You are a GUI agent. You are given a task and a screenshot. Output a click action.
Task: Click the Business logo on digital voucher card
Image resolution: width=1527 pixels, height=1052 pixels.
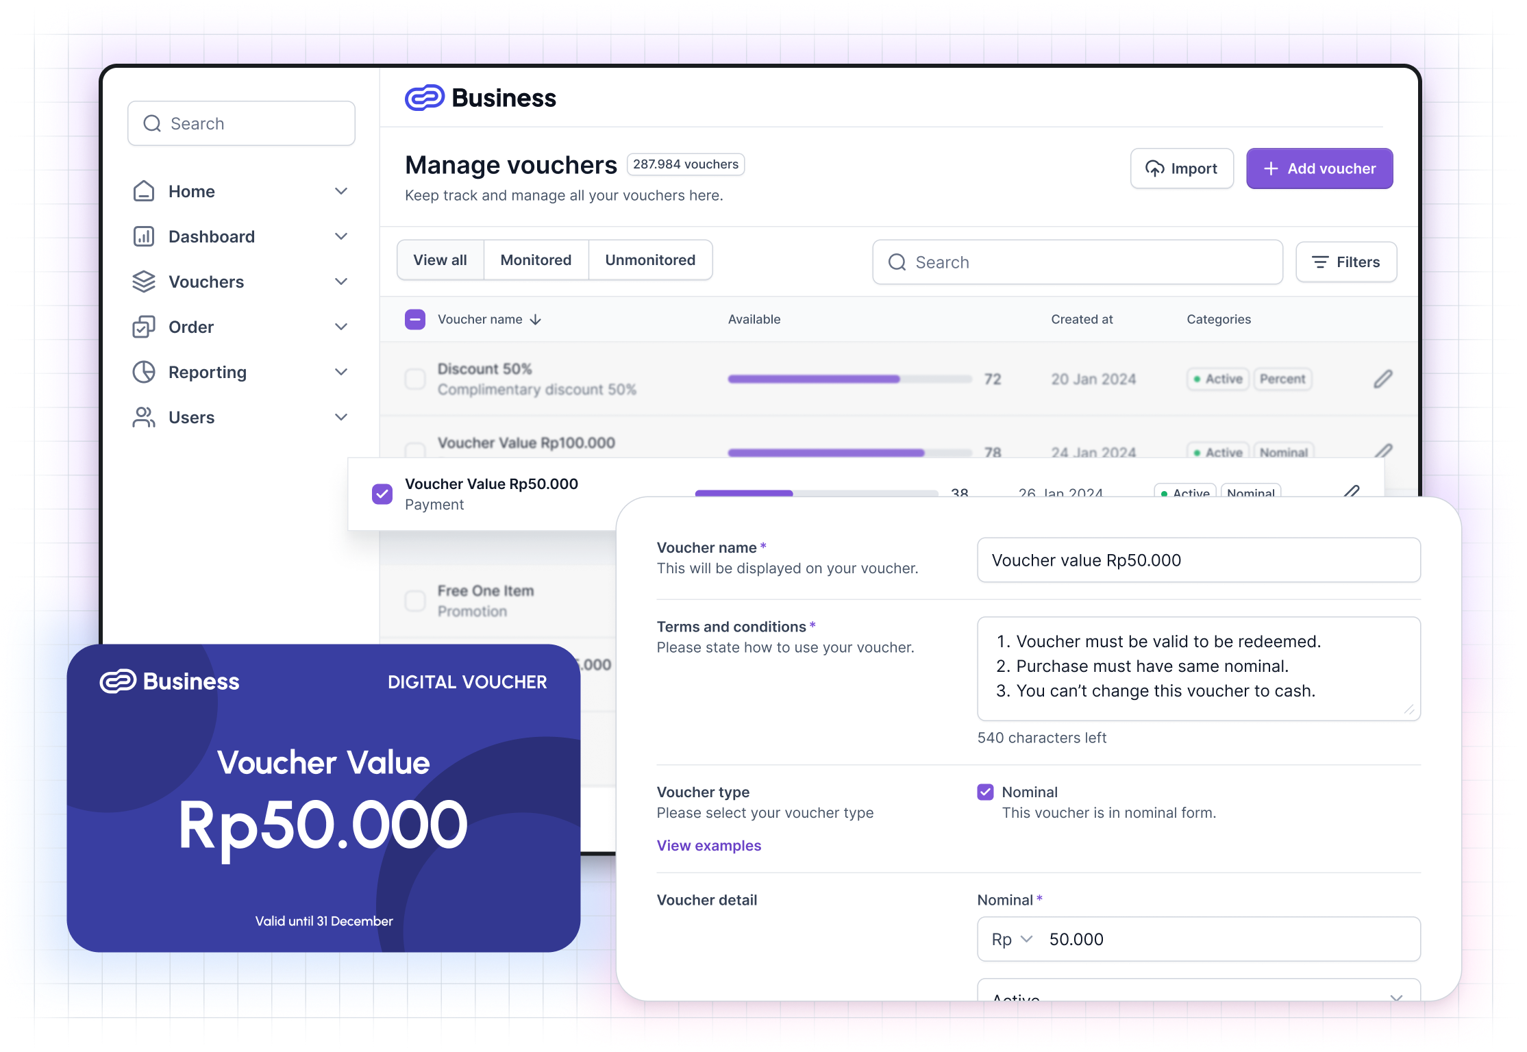tap(169, 681)
